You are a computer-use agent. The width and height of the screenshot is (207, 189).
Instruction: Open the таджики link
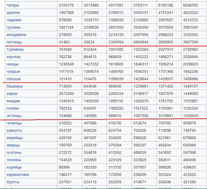tap(14, 20)
